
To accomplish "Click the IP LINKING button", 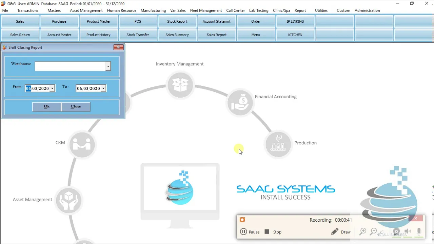I will tap(295, 21).
